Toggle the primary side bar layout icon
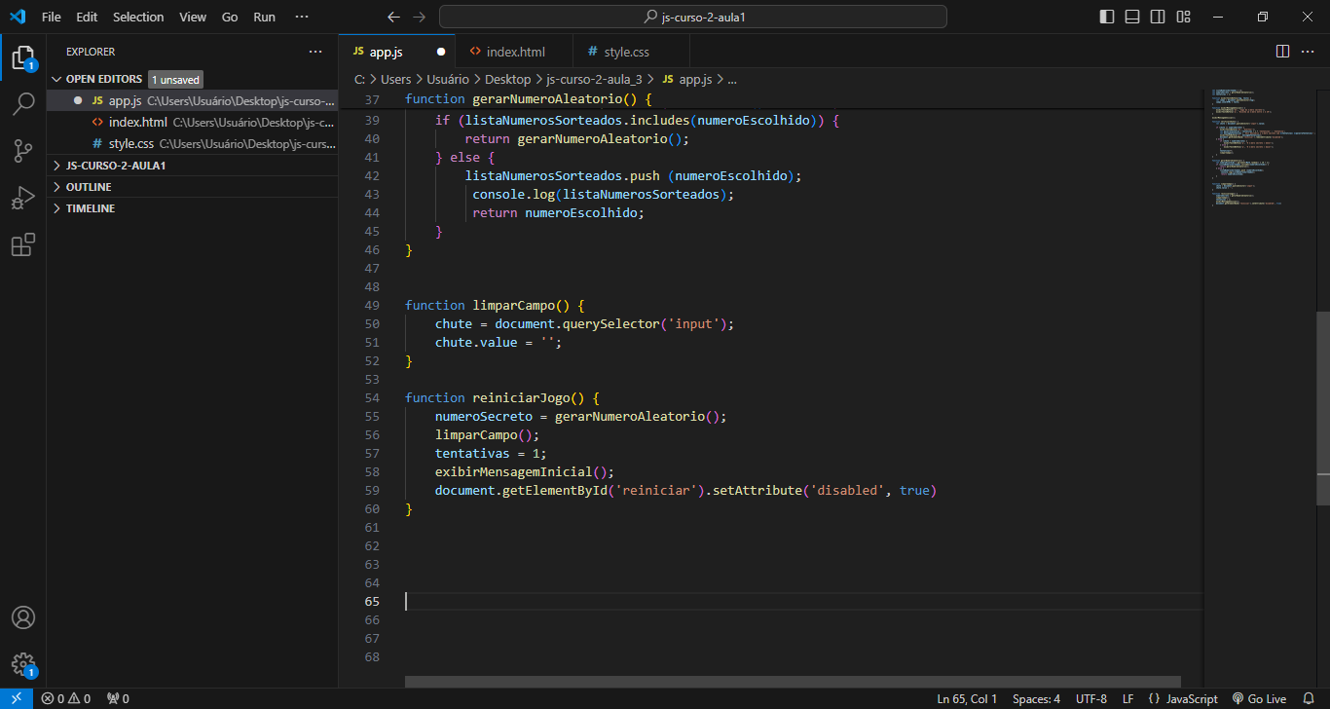1330x709 pixels. [1107, 17]
